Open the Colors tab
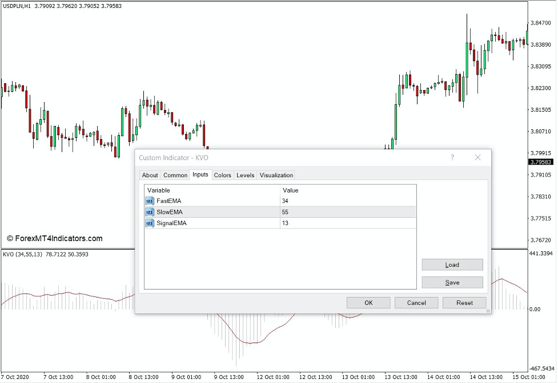 pos(222,175)
